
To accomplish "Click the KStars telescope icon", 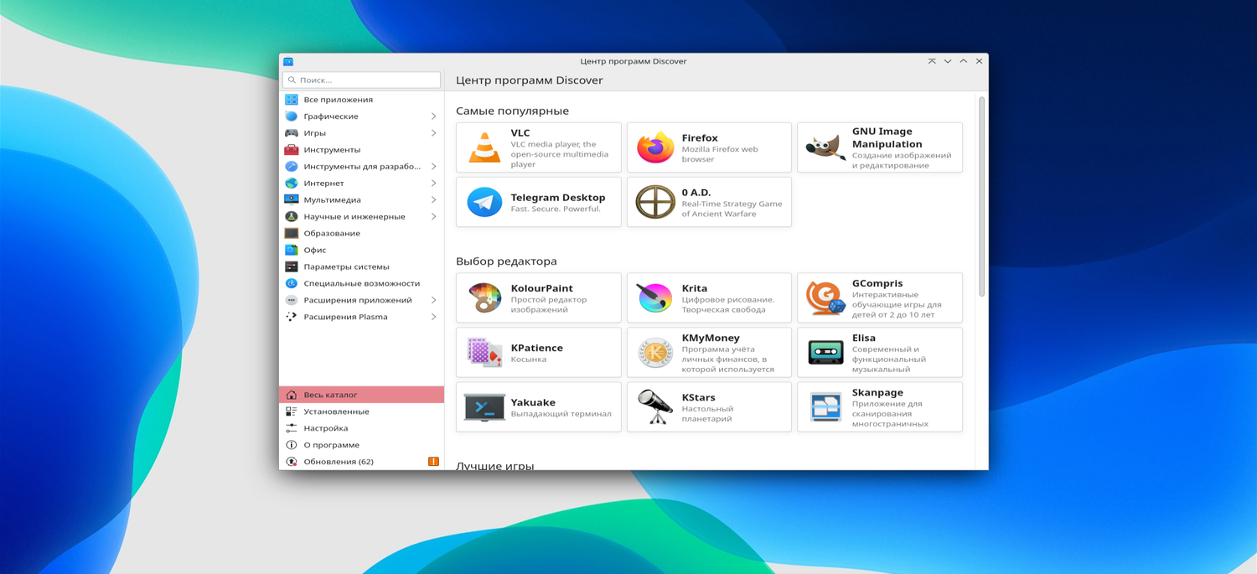I will [655, 407].
